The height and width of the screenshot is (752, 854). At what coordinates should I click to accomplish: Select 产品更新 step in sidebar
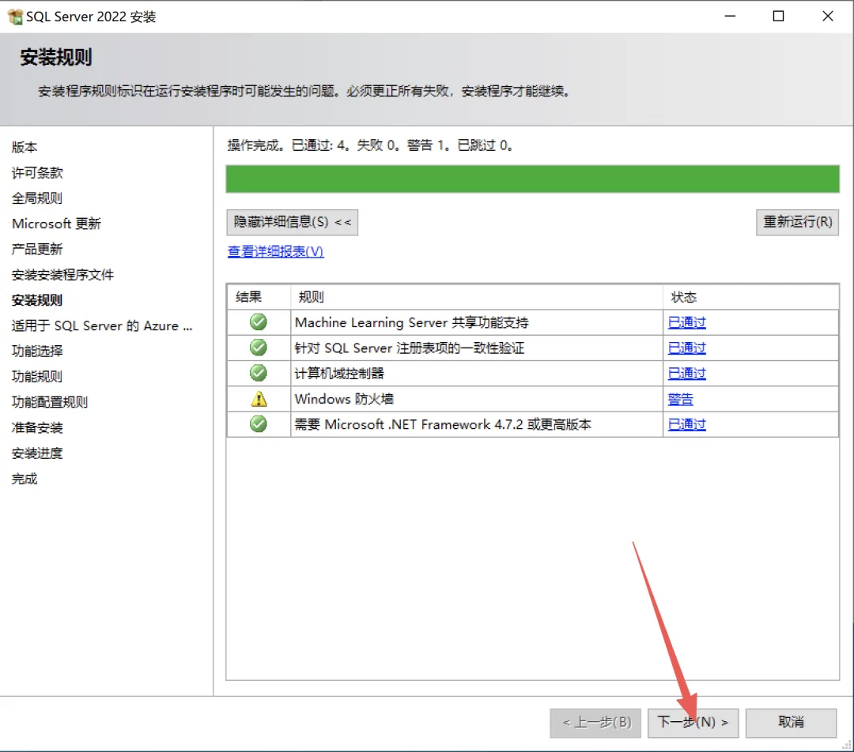point(37,249)
